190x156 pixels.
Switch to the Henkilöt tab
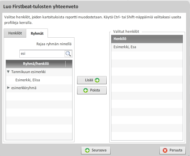point(15,33)
